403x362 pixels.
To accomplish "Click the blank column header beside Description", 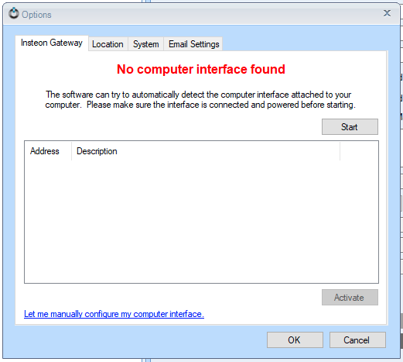I will (x=359, y=151).
